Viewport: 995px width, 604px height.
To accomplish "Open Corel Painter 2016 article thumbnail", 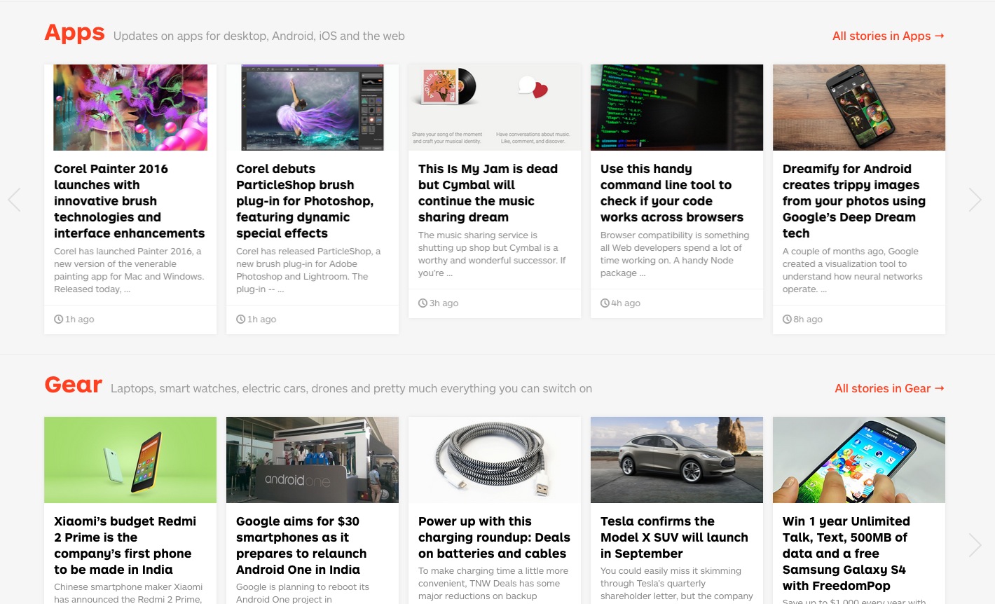I will 130,108.
